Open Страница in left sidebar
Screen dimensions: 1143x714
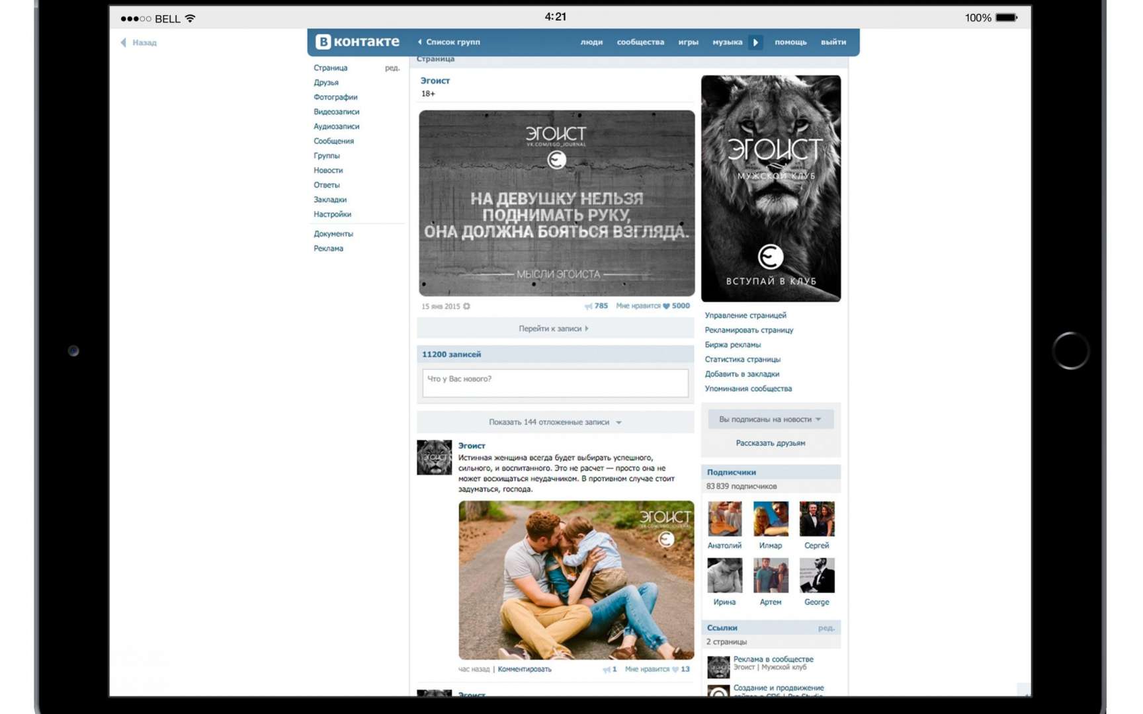330,67
